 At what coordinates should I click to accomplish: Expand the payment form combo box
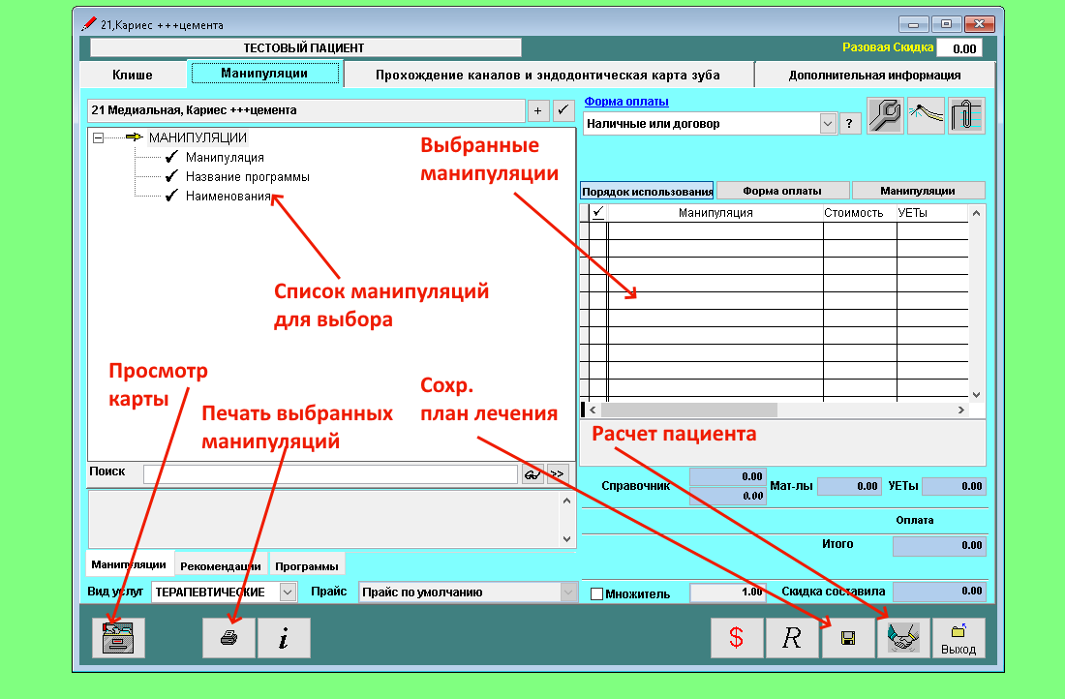tap(827, 124)
